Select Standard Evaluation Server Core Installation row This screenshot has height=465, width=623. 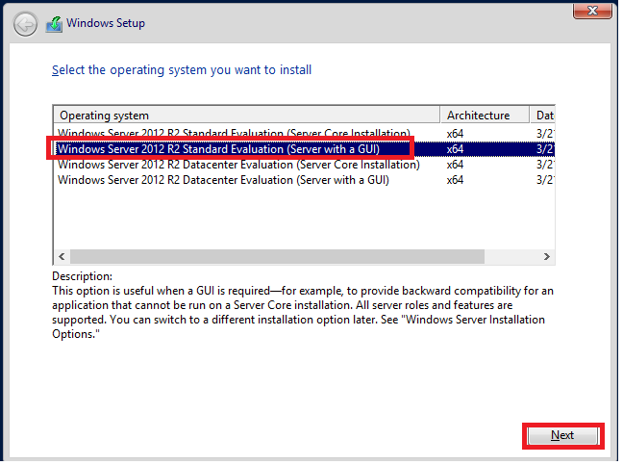(x=304, y=133)
